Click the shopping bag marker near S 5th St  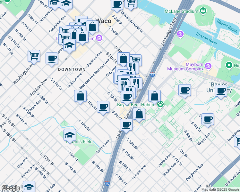123,60
